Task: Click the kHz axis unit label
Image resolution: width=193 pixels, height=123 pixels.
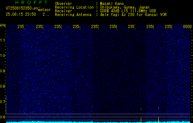Action: pyautogui.click(x=3, y=25)
